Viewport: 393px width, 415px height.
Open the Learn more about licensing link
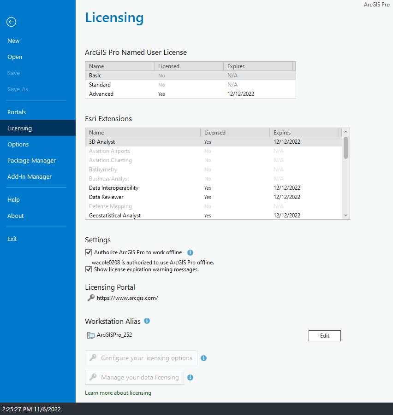[x=118, y=392]
